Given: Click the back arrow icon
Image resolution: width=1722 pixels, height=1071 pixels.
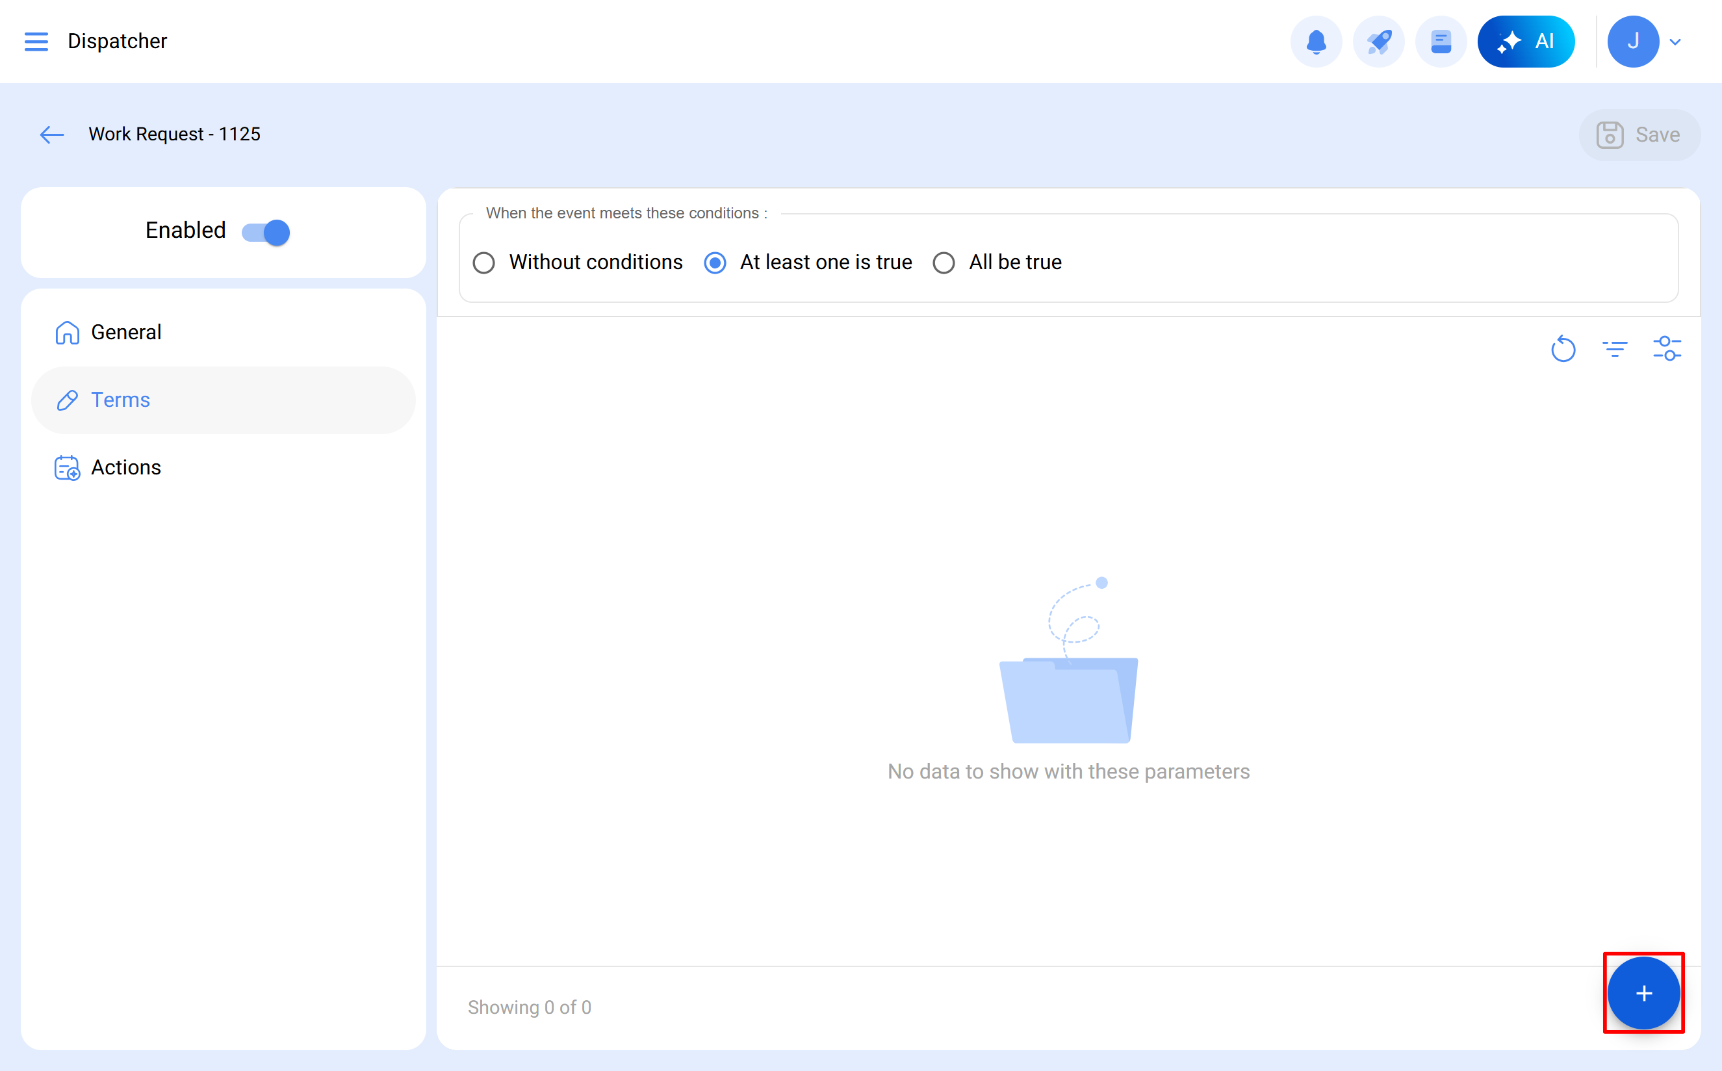Looking at the screenshot, I should (52, 135).
